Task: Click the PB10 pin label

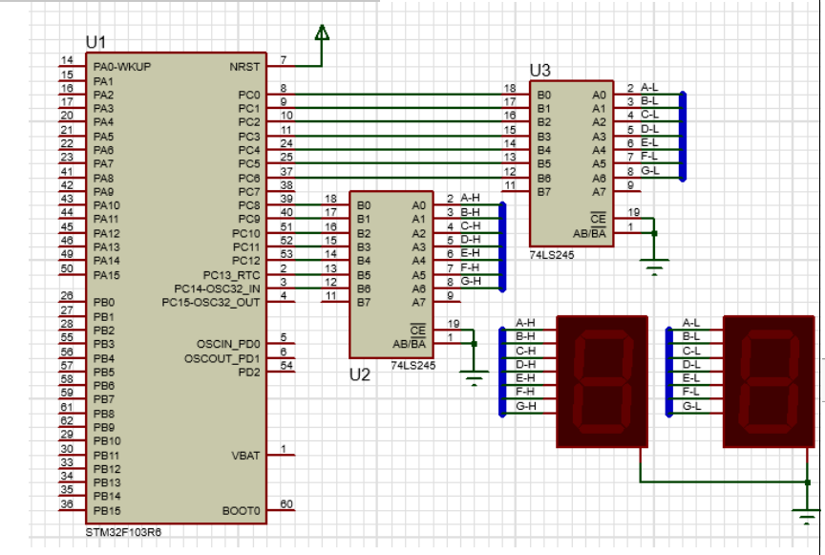Action: click(107, 441)
